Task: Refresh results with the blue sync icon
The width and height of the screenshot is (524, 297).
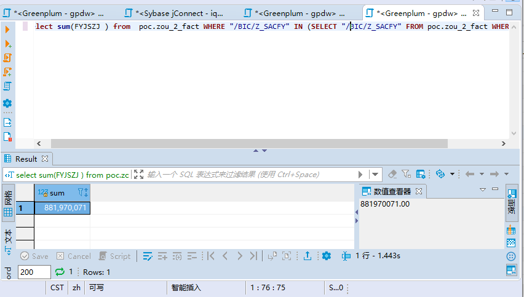Action: [440, 174]
